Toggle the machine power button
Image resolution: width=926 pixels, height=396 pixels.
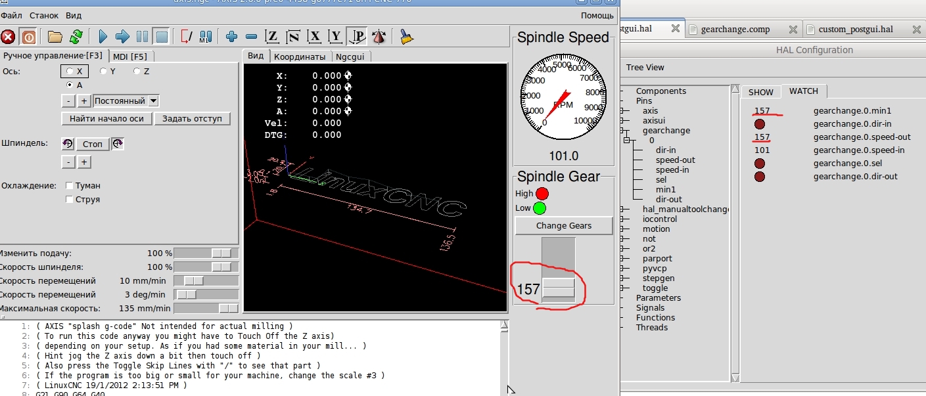click(28, 37)
